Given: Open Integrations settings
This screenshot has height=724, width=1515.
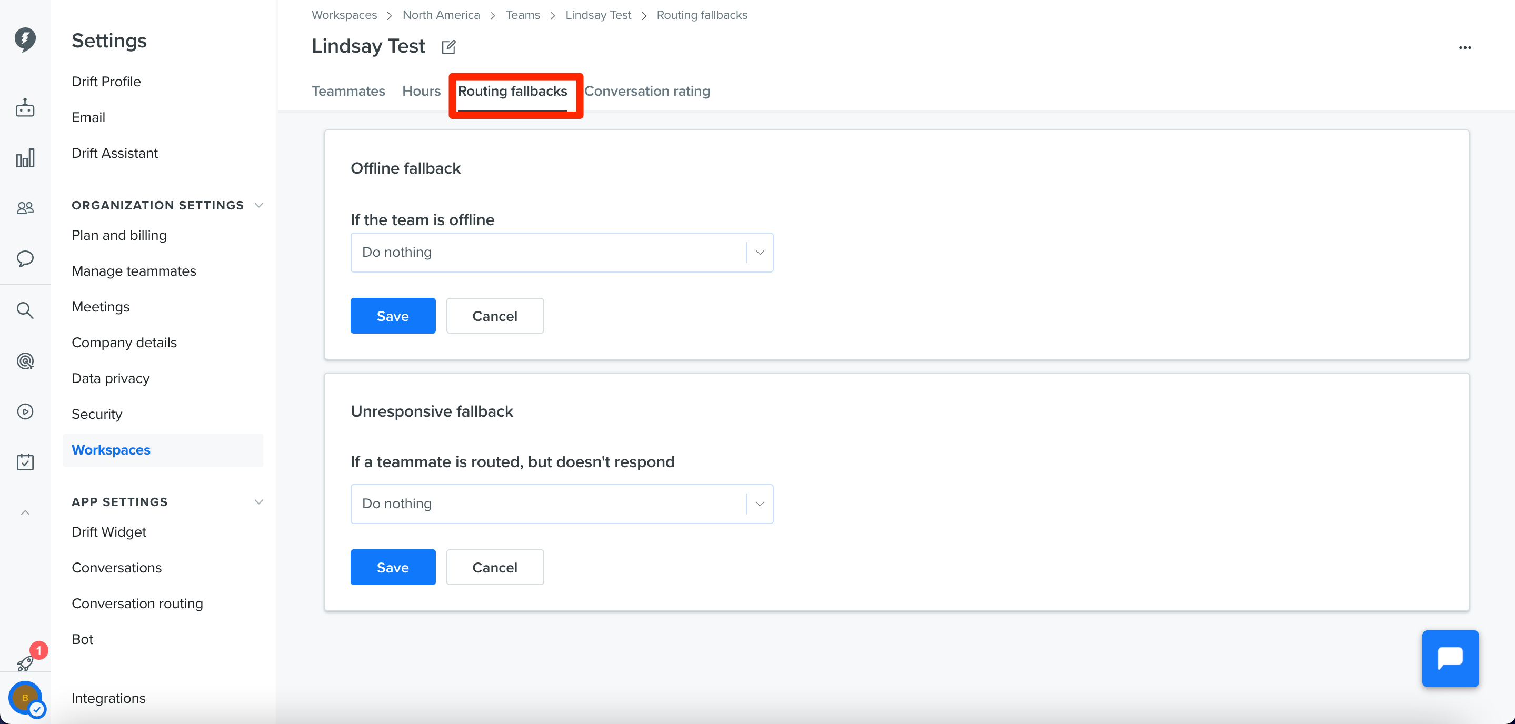Looking at the screenshot, I should pyautogui.click(x=108, y=698).
